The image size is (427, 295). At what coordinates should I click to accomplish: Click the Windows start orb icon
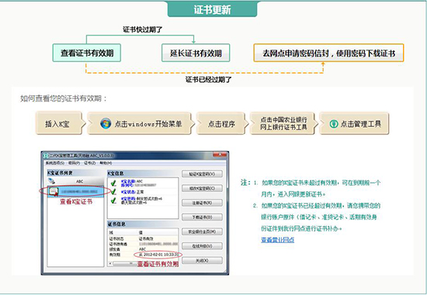click(x=106, y=124)
